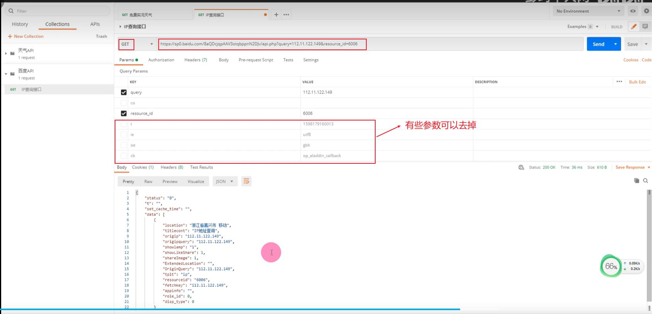
Task: Click the plus icon to open new tab
Action: click(276, 15)
